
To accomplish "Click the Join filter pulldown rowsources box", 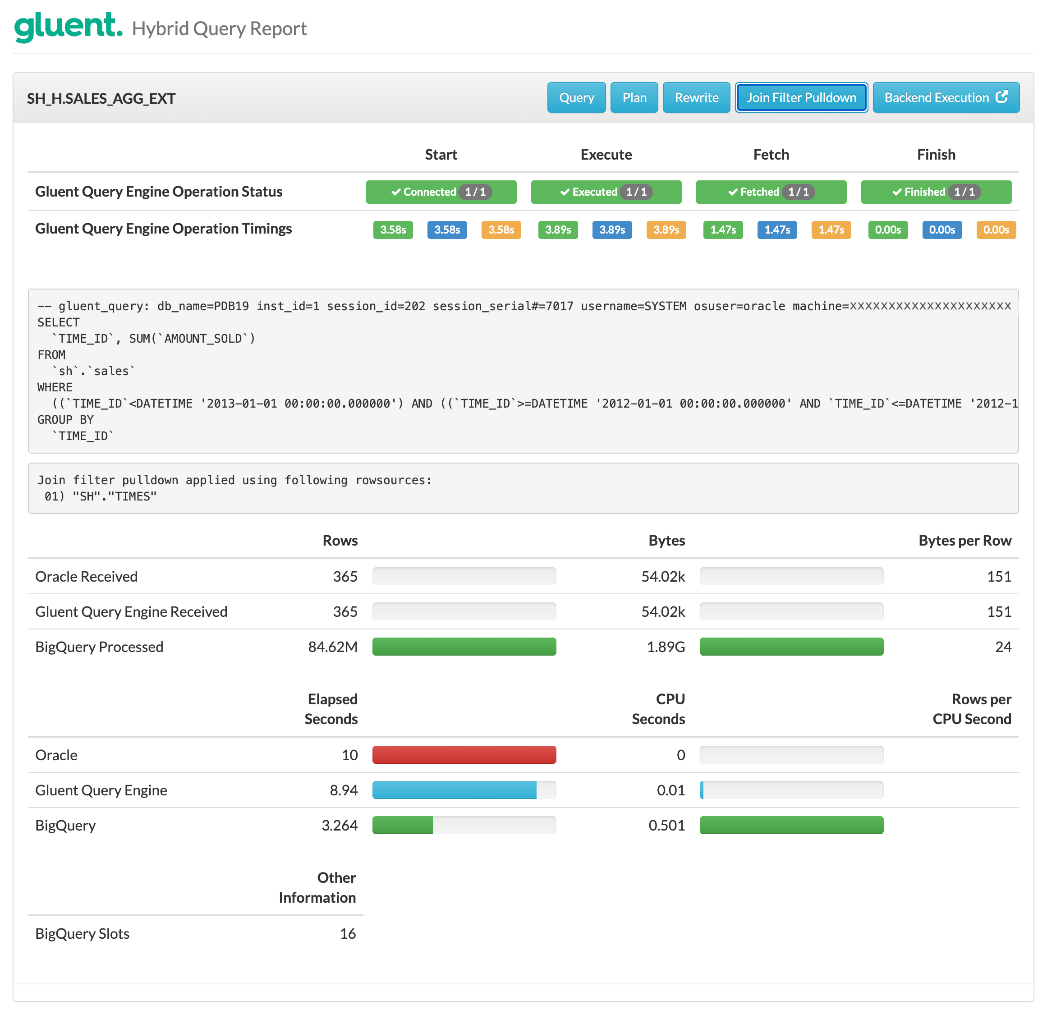I will pyautogui.click(x=523, y=488).
